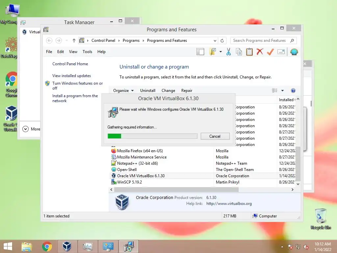Click the Repair command

pyautogui.click(x=187, y=91)
